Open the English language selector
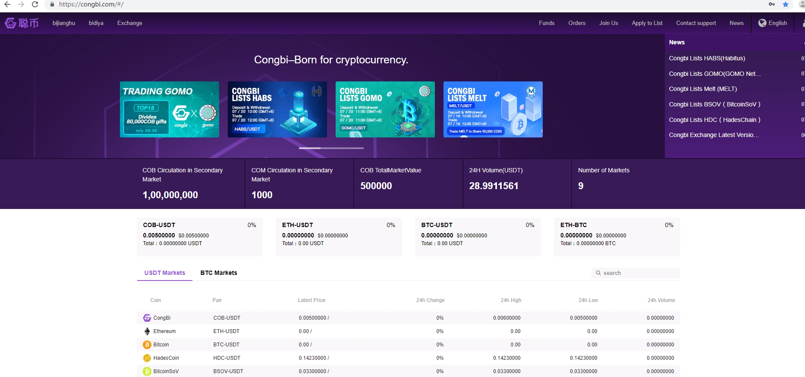 pos(773,23)
